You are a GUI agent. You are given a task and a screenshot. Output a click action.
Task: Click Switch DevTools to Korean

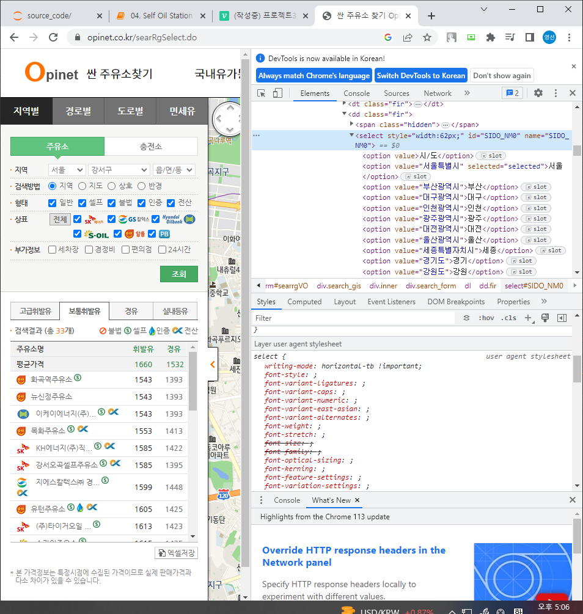421,76
